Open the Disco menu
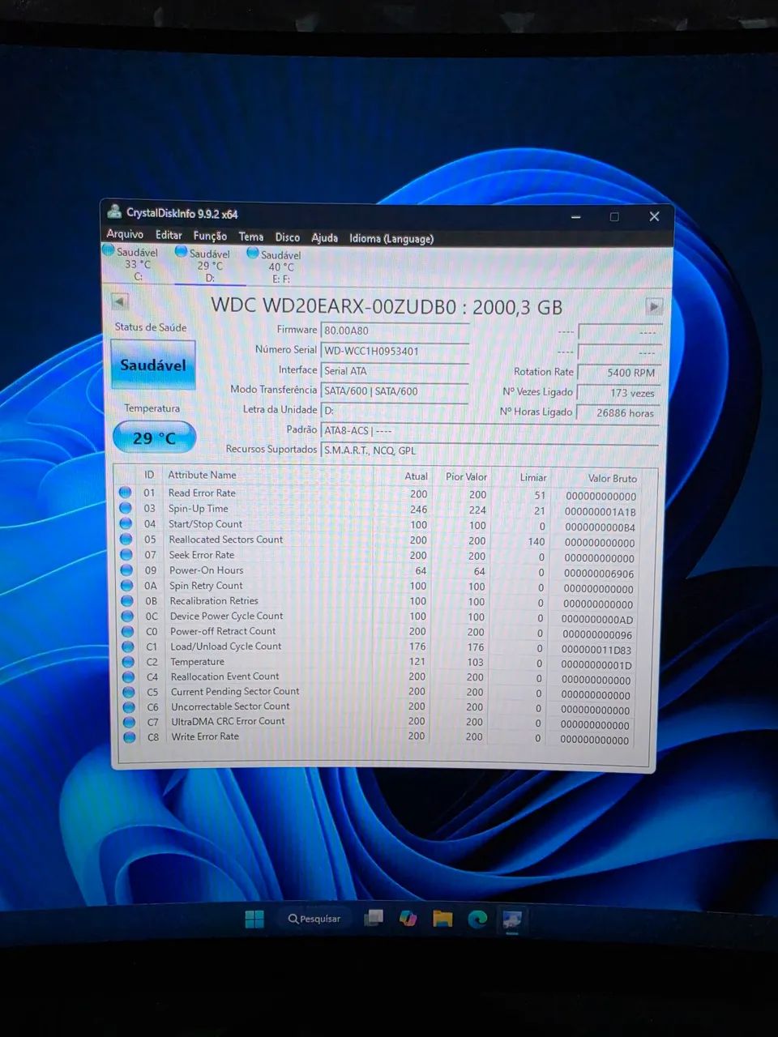 tap(287, 237)
